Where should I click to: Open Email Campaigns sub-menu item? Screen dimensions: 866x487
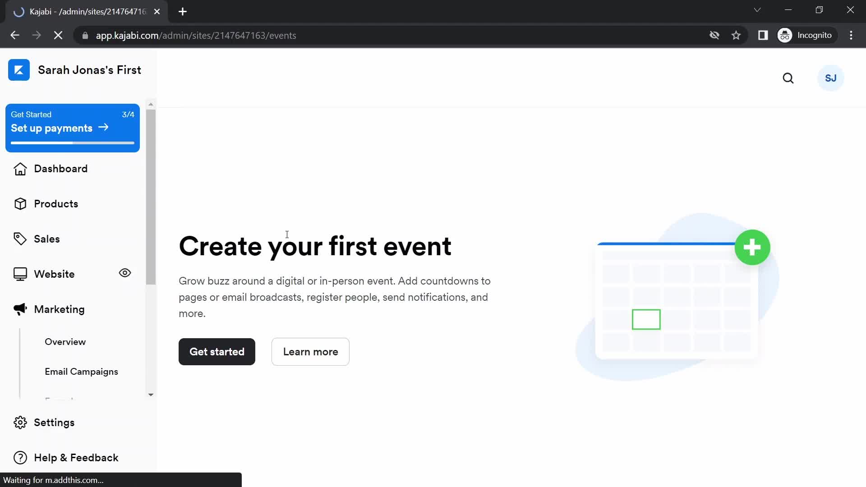pos(81,371)
